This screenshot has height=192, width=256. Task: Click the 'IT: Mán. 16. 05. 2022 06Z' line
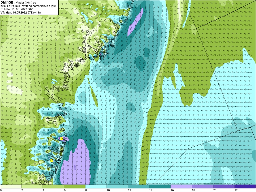[17, 9]
